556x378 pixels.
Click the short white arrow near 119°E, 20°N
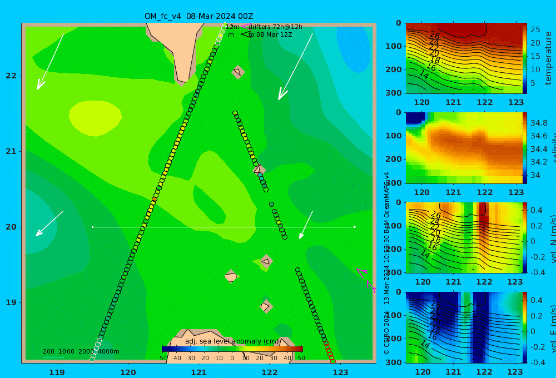pos(49,223)
